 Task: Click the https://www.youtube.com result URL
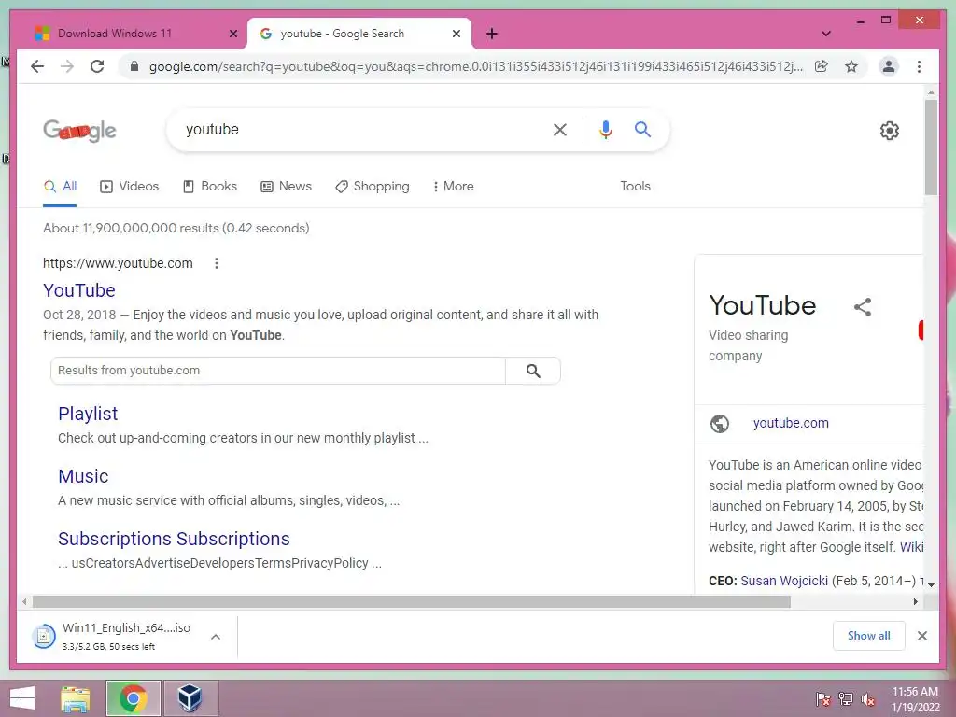tap(118, 263)
